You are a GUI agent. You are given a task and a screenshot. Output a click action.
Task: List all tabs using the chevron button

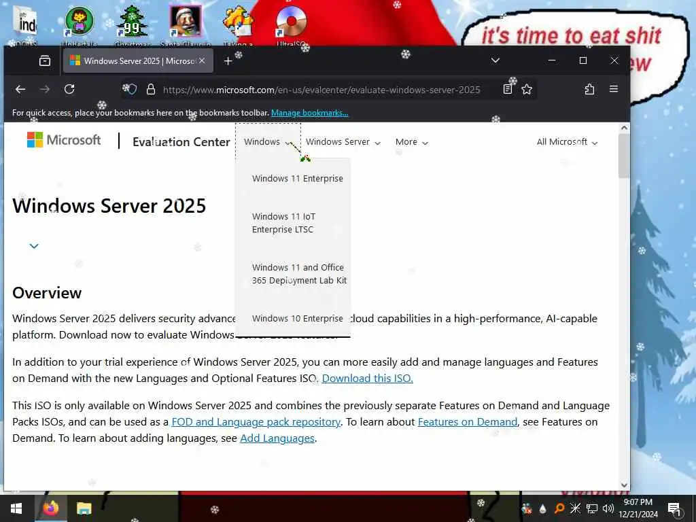click(x=495, y=60)
